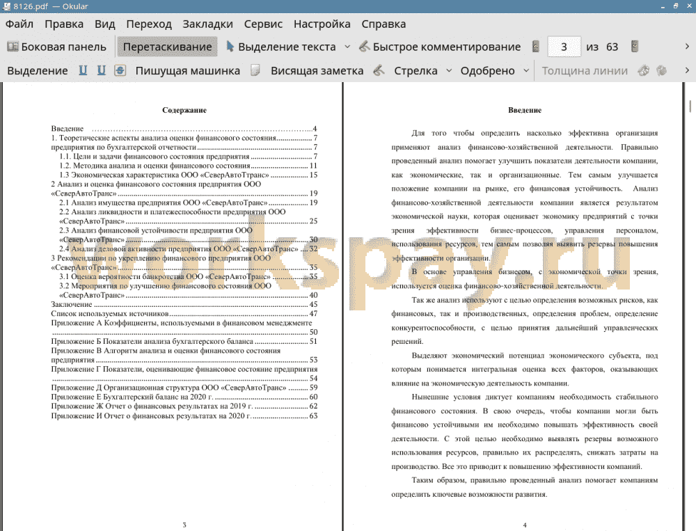The width and height of the screenshot is (696, 531).
Task: Switch to Перетаскивание browse mode
Action: coord(167,47)
